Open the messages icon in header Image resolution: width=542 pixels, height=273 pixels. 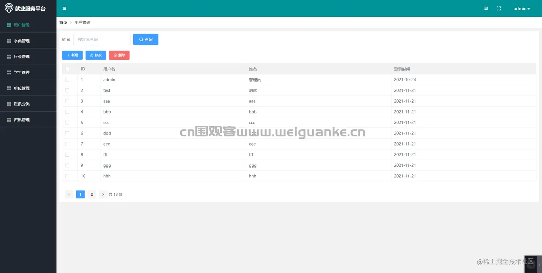tap(486, 9)
